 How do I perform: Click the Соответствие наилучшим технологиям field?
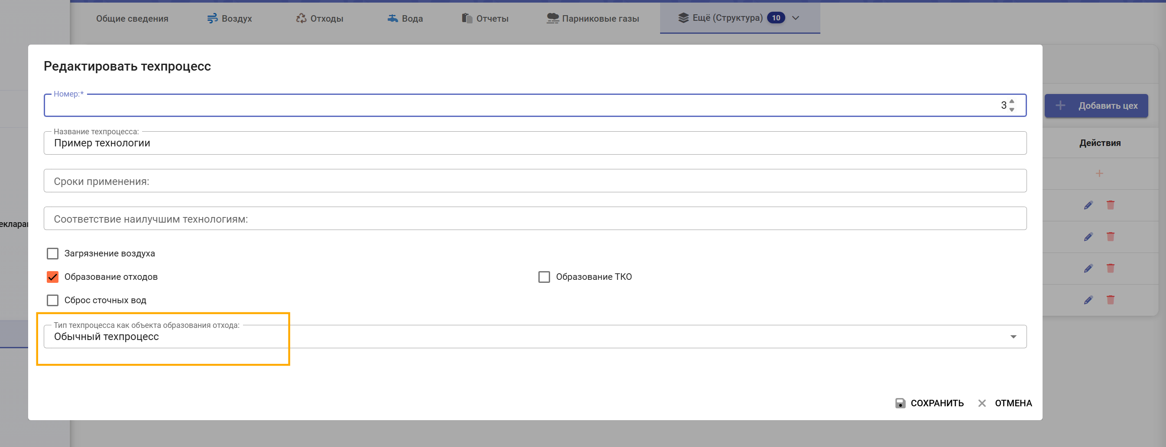[x=535, y=219]
